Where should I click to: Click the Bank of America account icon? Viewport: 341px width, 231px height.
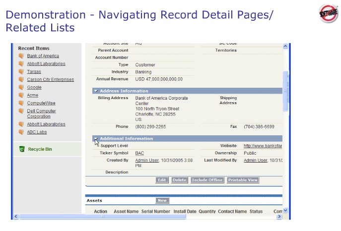pyautogui.click(x=21, y=56)
